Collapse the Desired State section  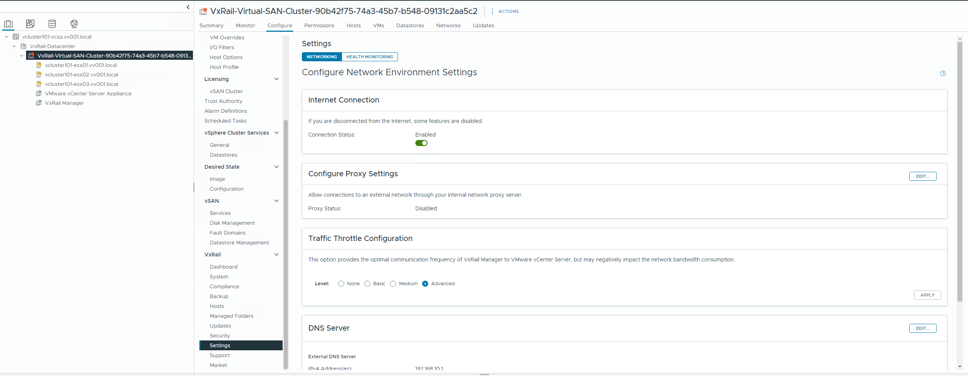coord(277,166)
